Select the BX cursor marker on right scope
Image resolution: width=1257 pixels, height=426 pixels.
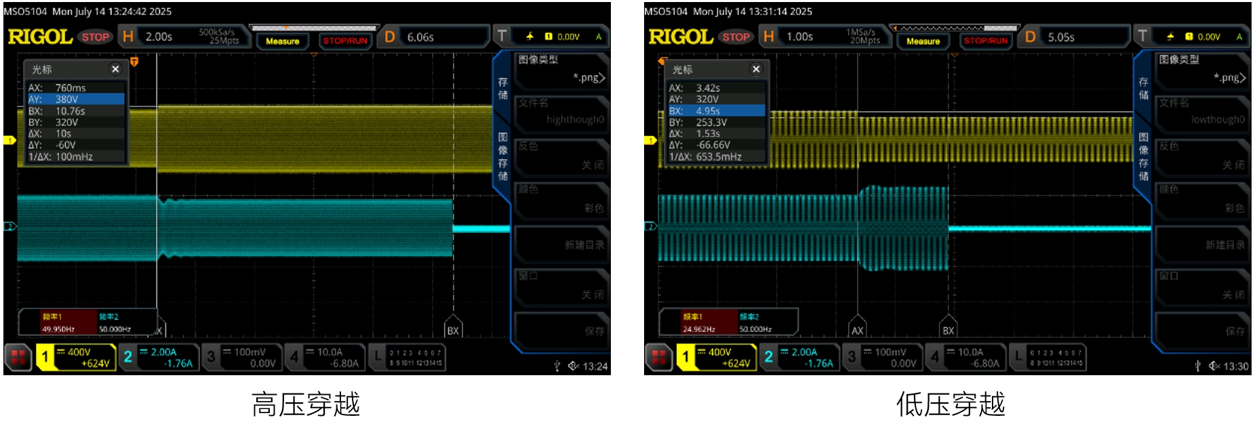pos(948,329)
